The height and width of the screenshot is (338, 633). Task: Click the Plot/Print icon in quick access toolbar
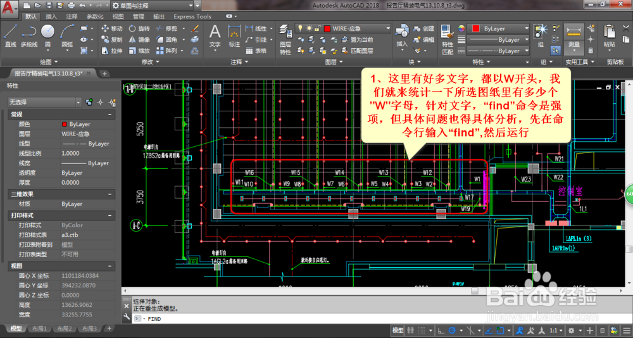(72, 5)
